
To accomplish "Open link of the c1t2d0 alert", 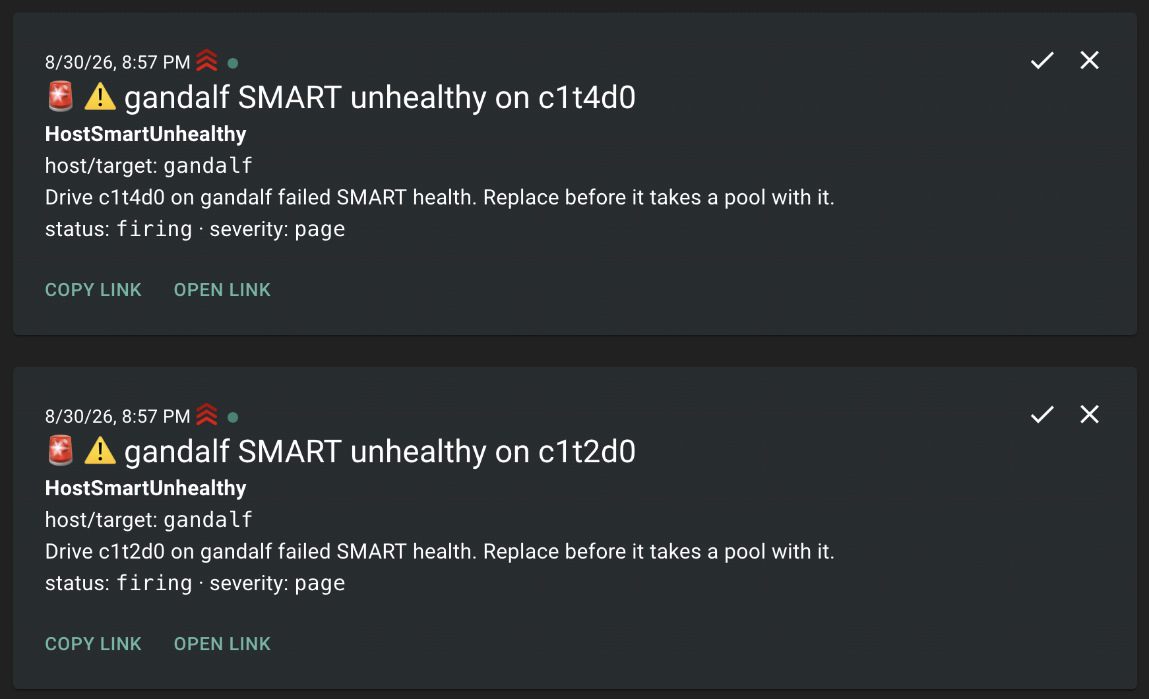I will point(222,644).
